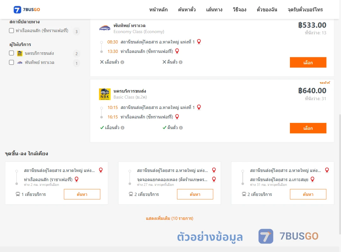
Task: Tick ท่าเรือดอนสัก (ซีทรานเฟอร์รี่) destination checkbox
Action: (x=12, y=31)
